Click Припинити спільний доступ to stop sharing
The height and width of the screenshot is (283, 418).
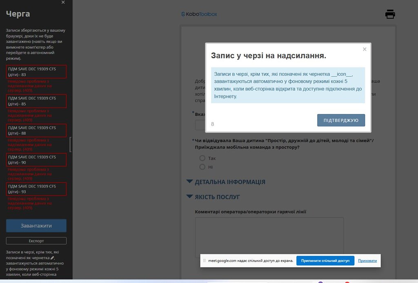[325, 261]
